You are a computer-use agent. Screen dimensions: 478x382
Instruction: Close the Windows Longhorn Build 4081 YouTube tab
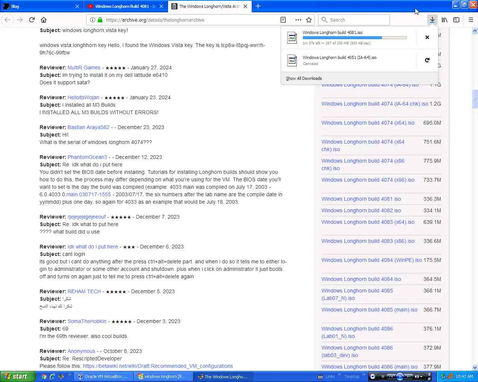point(161,6)
